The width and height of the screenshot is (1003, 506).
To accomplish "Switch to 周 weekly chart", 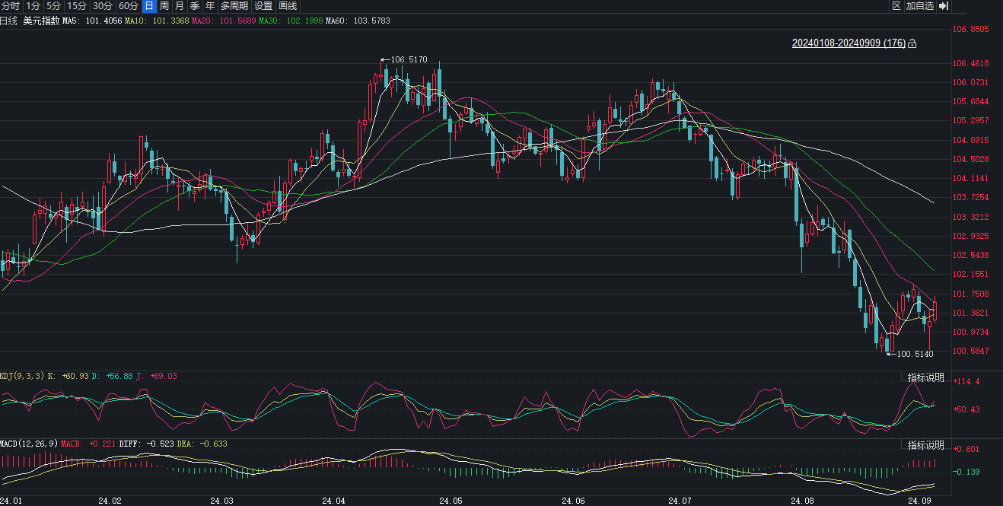I will click(164, 6).
